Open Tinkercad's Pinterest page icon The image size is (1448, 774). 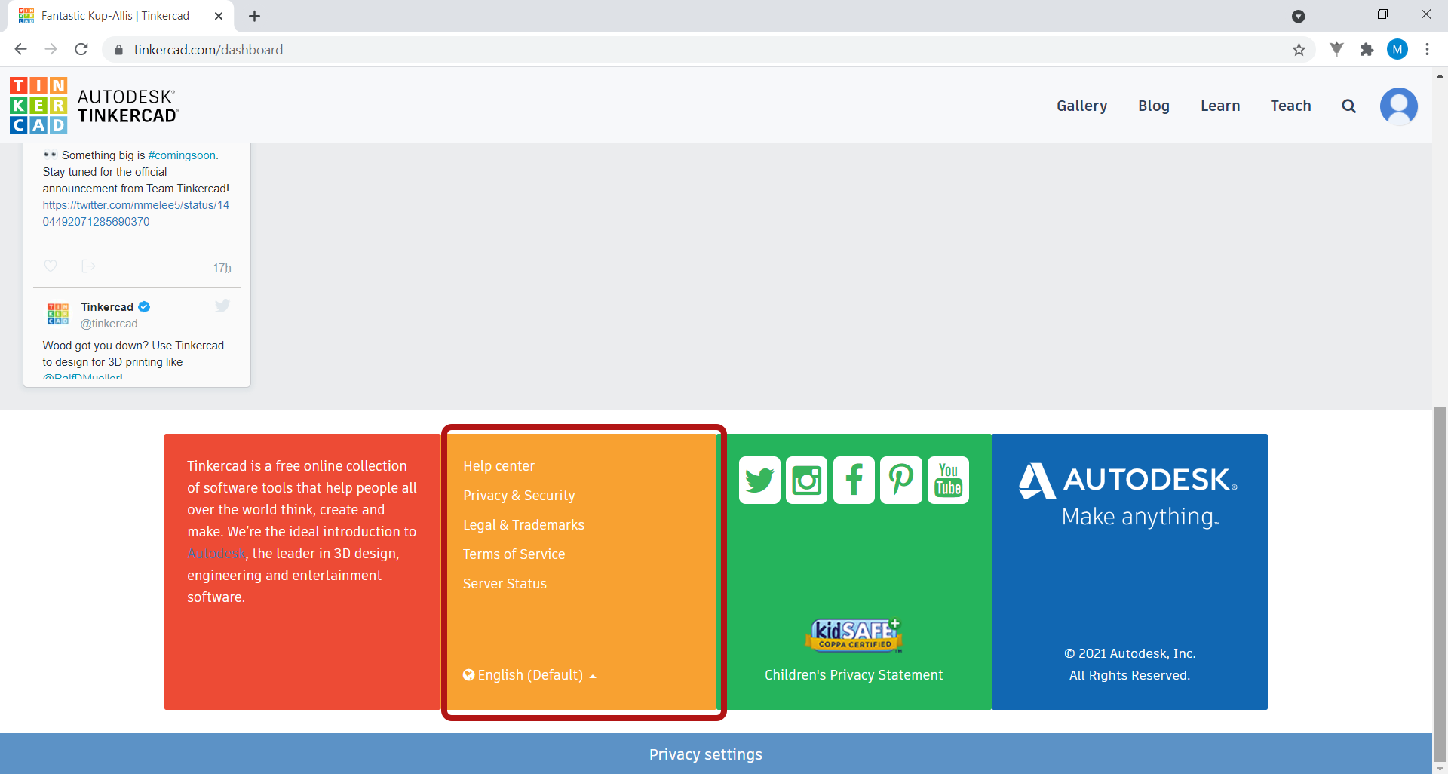(x=901, y=480)
